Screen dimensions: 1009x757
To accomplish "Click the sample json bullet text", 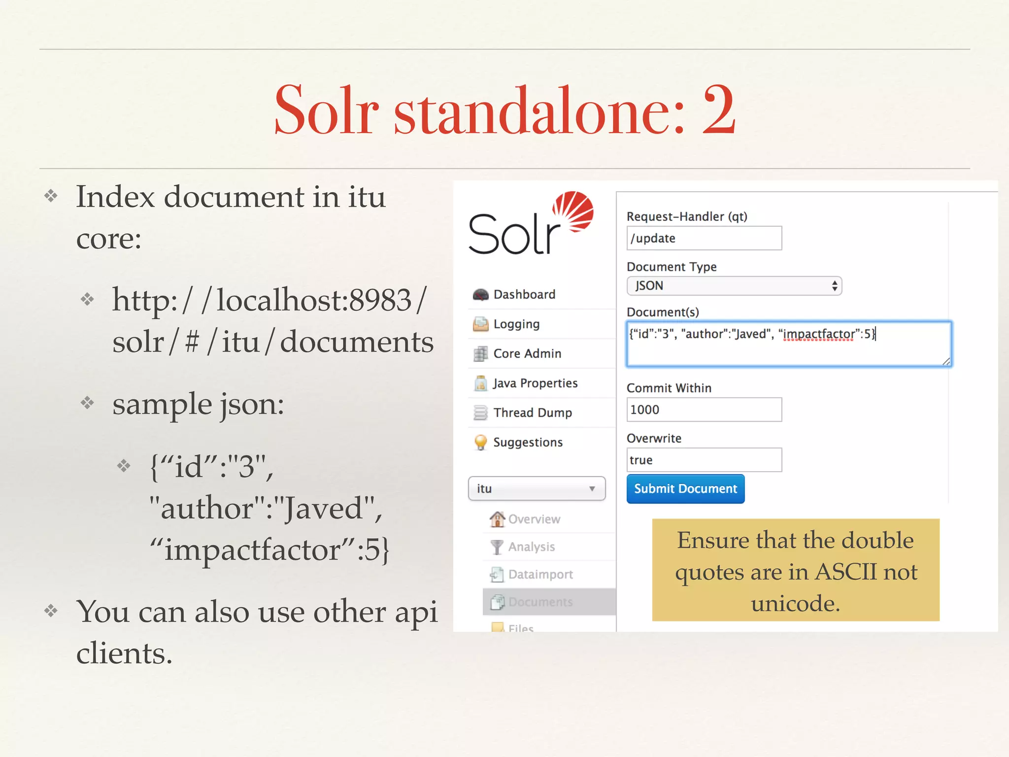I will (198, 404).
